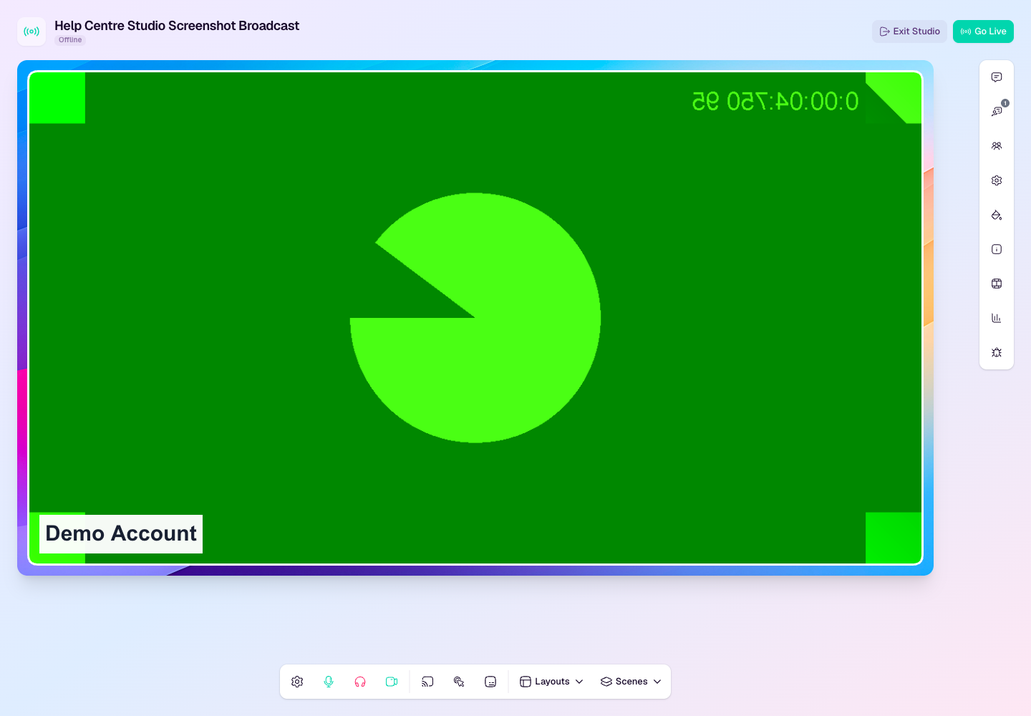Screen dimensions: 1031x716
Task: Open device settings gear beside the microphone
Action: (x=297, y=682)
